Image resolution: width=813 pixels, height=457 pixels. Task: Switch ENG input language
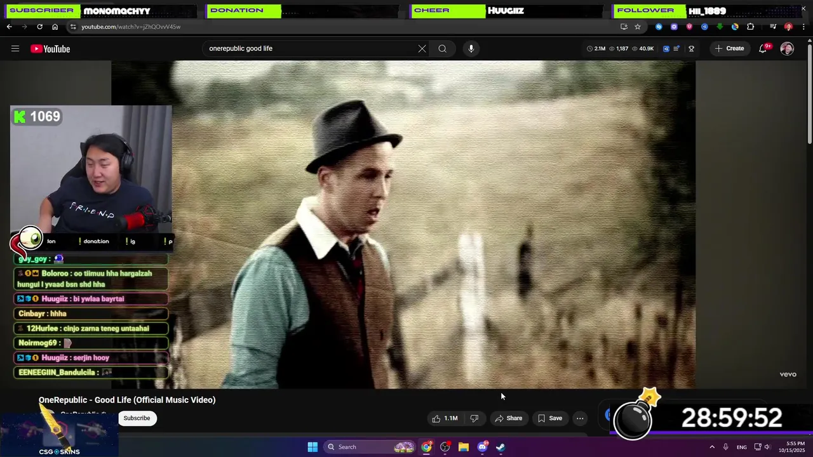(x=741, y=447)
